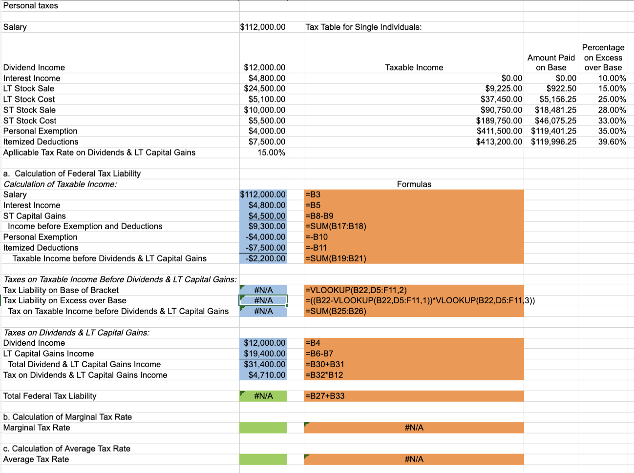
Task: Select the Interest Income label at top
Action: [32, 78]
